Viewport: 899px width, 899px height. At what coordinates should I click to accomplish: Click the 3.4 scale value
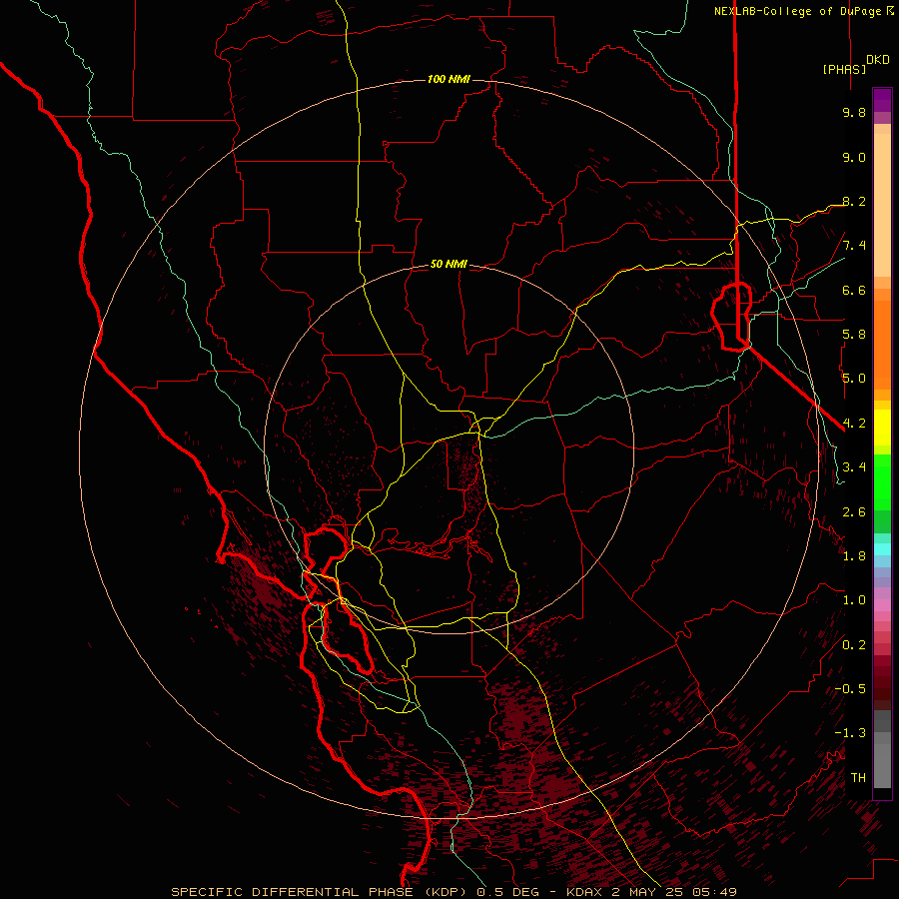(854, 467)
